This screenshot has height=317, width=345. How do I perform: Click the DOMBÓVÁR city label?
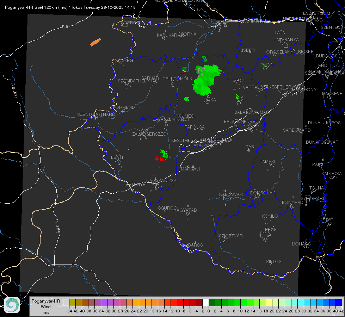[x=263, y=193]
